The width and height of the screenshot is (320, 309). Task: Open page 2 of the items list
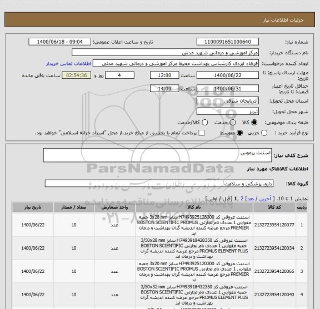pyautogui.click(x=242, y=199)
